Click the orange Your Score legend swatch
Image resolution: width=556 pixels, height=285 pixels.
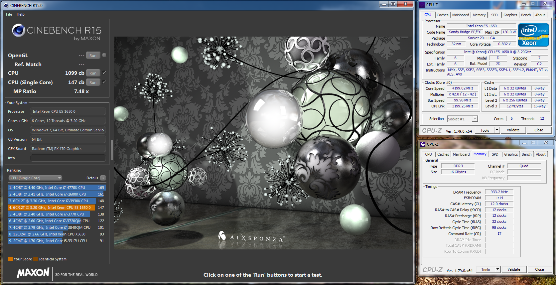coord(10,259)
